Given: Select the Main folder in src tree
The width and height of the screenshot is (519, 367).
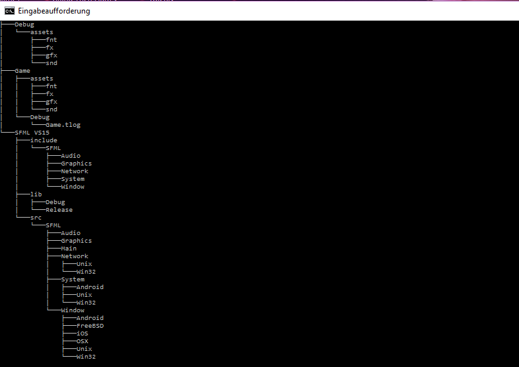Looking at the screenshot, I should pyautogui.click(x=69, y=249).
